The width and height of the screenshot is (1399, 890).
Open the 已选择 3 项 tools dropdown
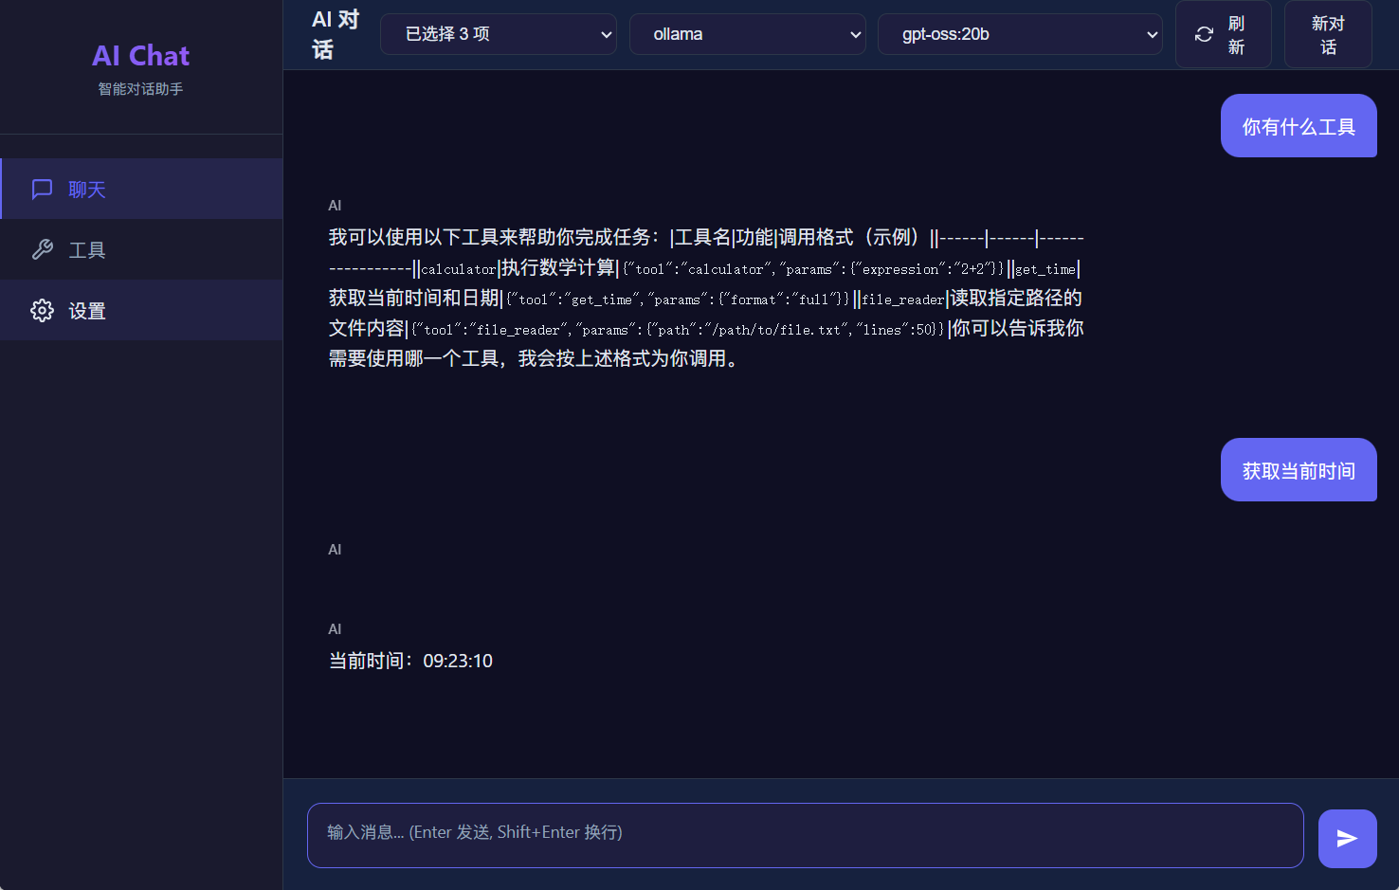point(499,34)
